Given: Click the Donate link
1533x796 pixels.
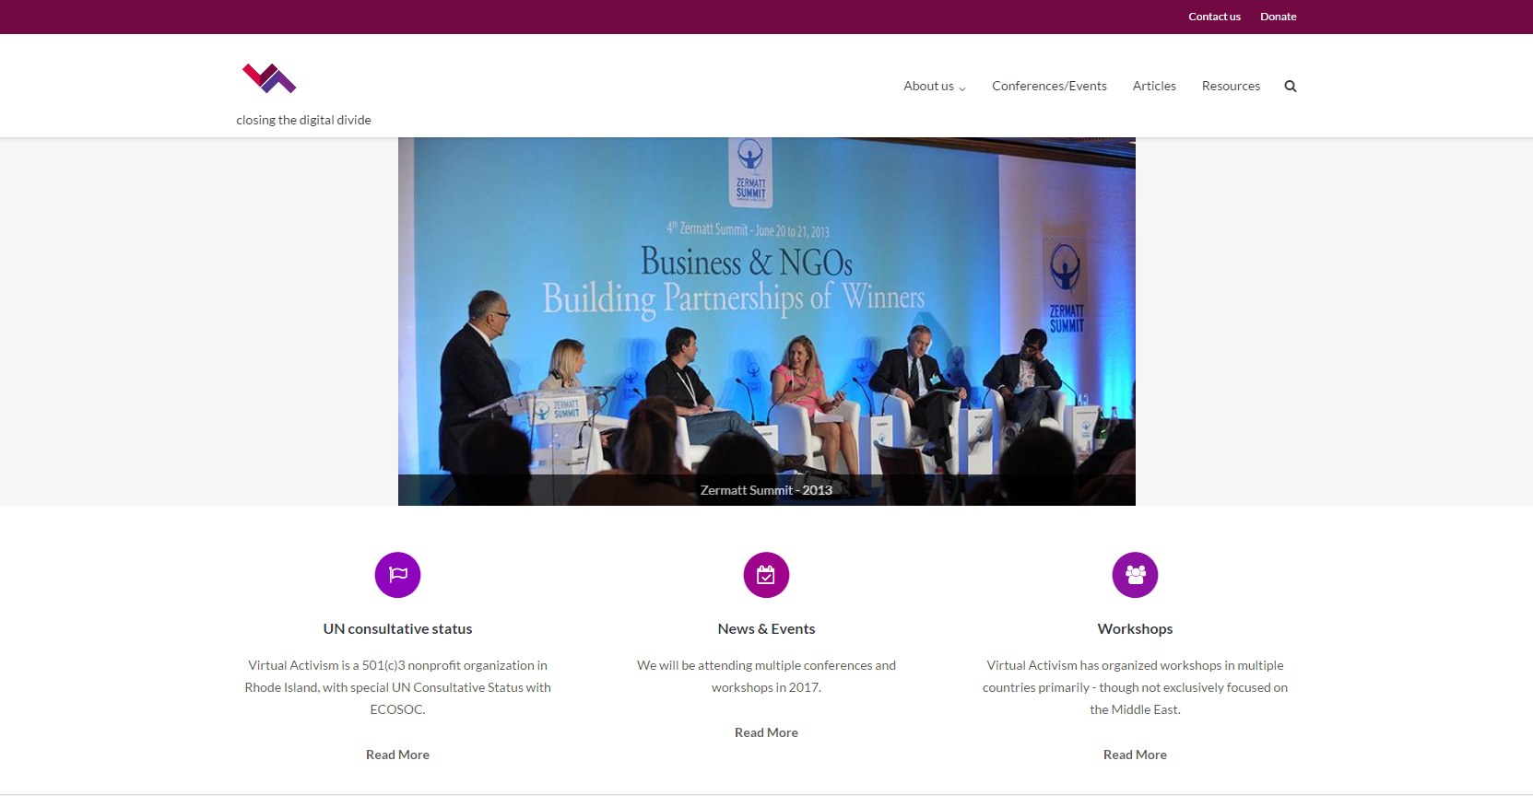Looking at the screenshot, I should point(1278,17).
